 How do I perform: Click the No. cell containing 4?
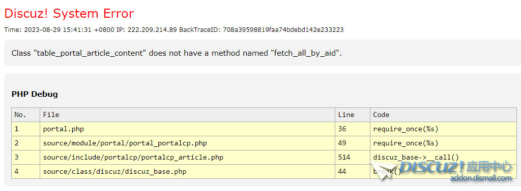click(x=25, y=172)
